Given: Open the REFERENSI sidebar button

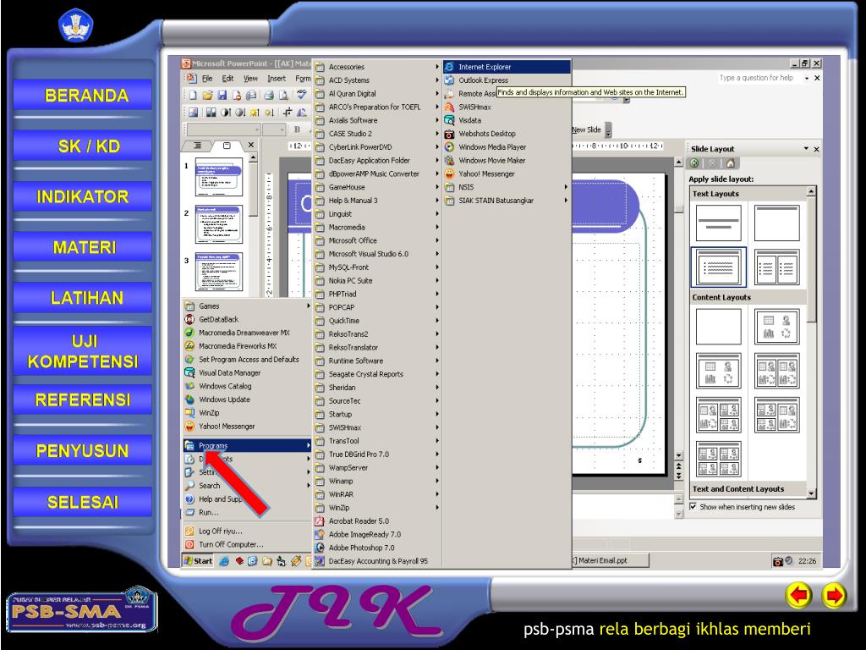Looking at the screenshot, I should [x=83, y=399].
